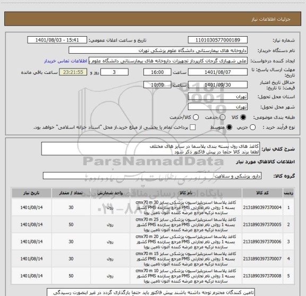Click need date 1401/08/14 in row 3
The width and height of the screenshot is (306, 296).
(31, 241)
